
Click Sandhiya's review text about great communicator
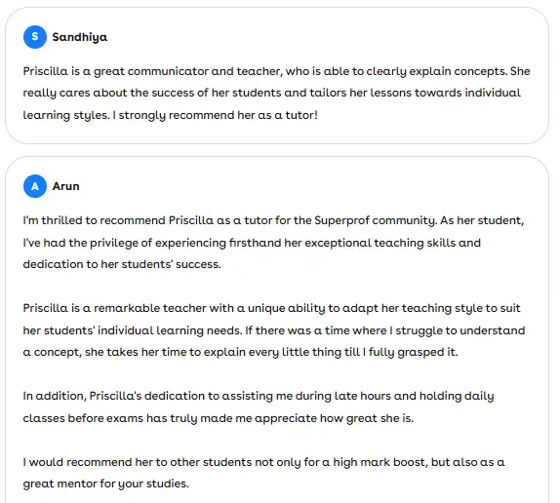(276, 94)
